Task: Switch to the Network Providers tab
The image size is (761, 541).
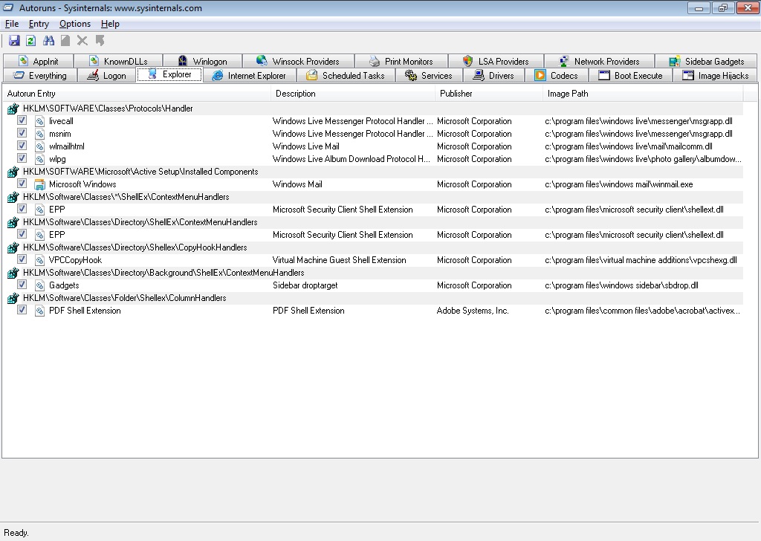Action: point(599,61)
